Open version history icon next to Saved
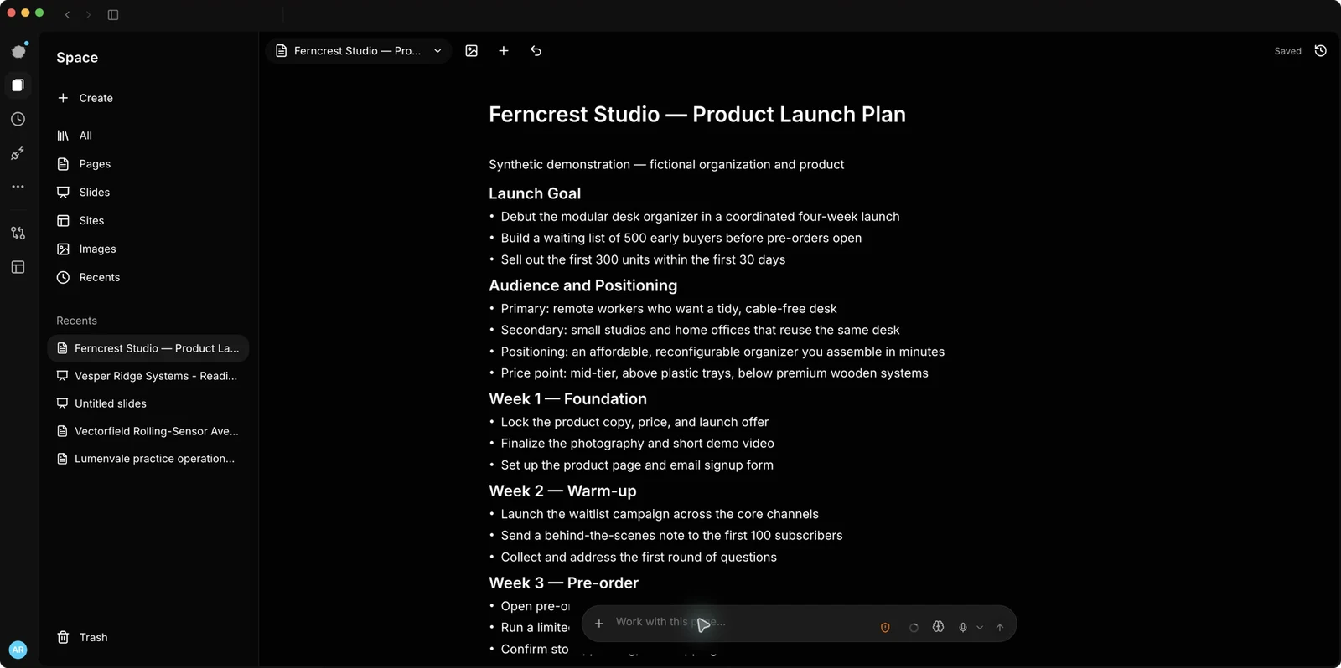The height and width of the screenshot is (668, 1341). click(1321, 51)
